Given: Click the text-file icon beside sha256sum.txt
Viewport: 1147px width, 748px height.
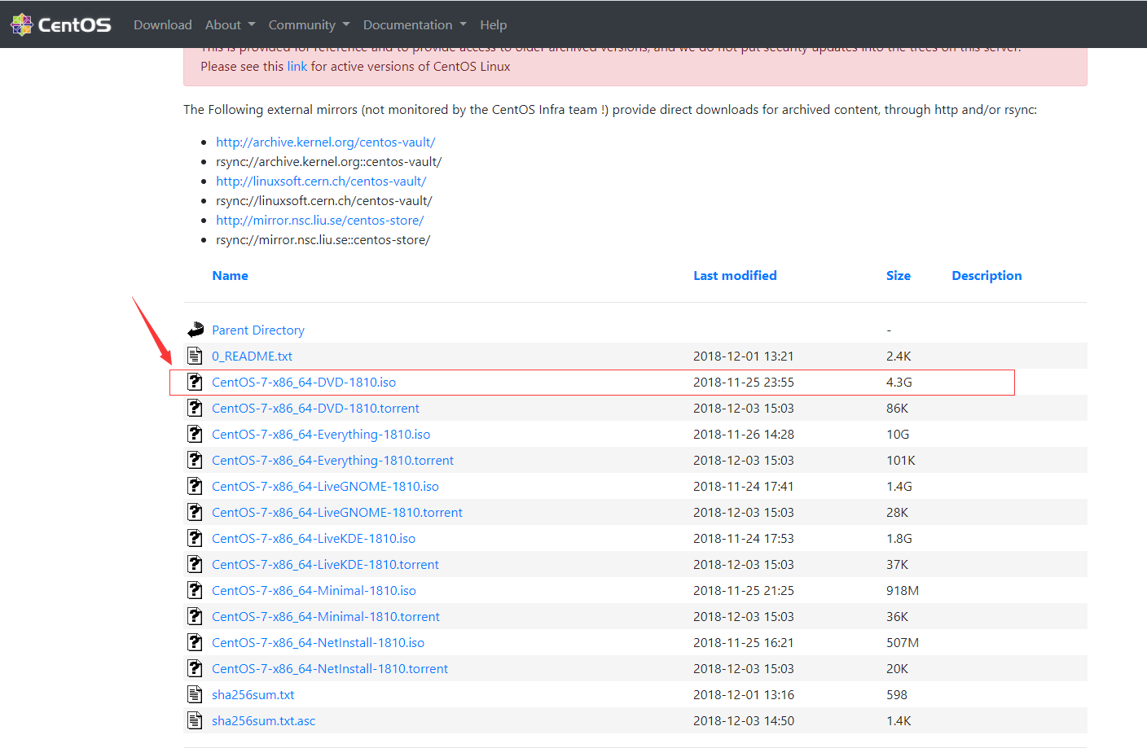Looking at the screenshot, I should click(195, 694).
